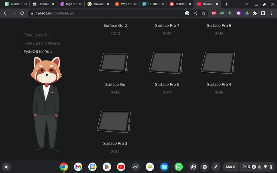Select FydeOS for You

38,51
